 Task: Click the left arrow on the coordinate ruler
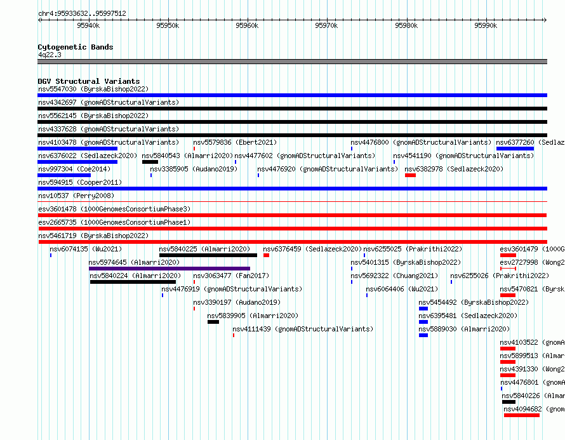point(40,20)
